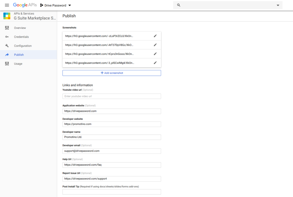293x197 pixels.
Task: Click the Publish page heading
Action: pos(69,16)
